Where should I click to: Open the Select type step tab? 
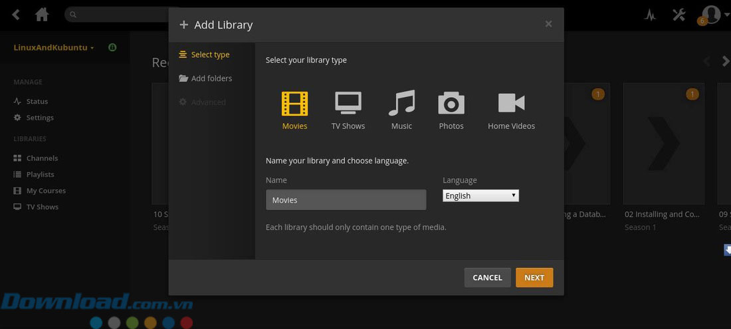[210, 55]
